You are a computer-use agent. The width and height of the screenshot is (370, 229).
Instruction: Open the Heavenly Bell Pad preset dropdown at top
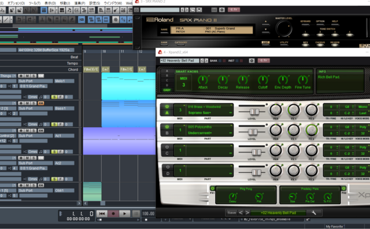(180, 61)
